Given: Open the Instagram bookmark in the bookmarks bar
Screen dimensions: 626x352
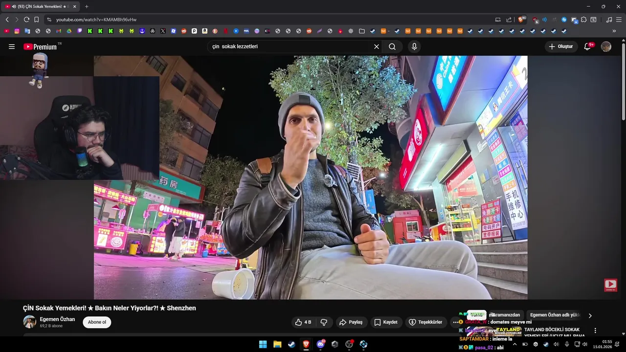Looking at the screenshot, I should [17, 31].
